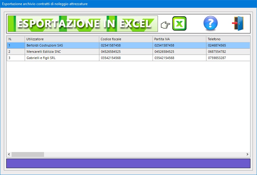The height and width of the screenshot is (175, 257).
Task: Click Codice fiscale cell of Mencarelli Edilizia SNC
Action: pyautogui.click(x=126, y=52)
